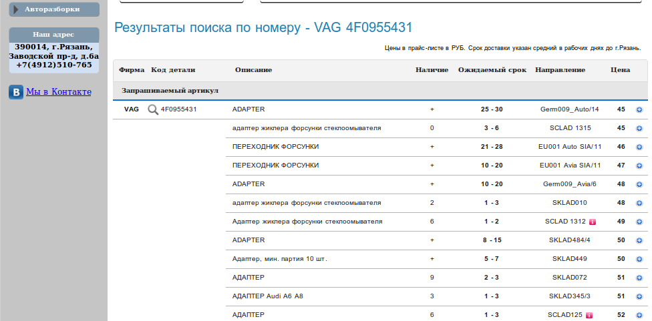The height and width of the screenshot is (321, 652).
Task: Click pink info icon beside SCLAD 1312
Action: point(593,222)
